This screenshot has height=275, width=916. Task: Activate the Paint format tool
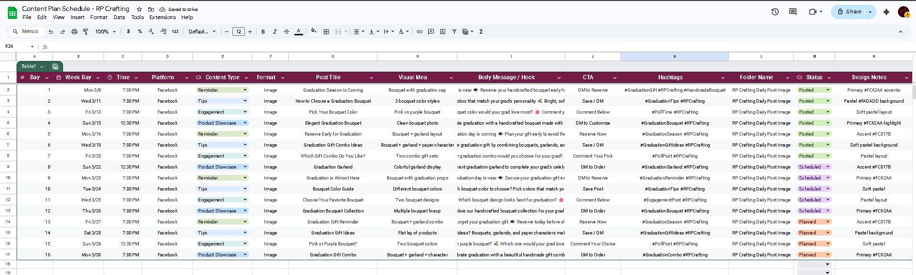point(86,32)
